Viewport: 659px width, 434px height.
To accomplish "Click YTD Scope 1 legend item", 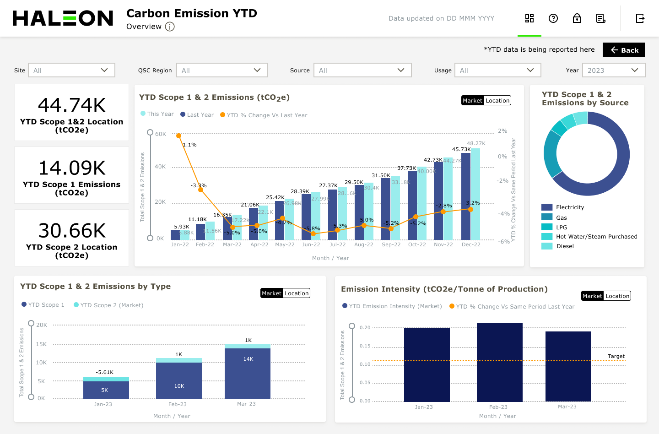I will point(43,305).
